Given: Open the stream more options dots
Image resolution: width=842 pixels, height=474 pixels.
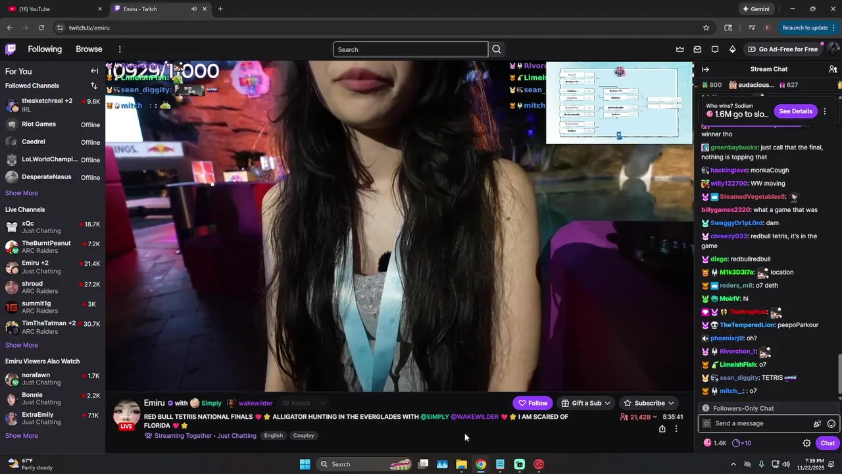Looking at the screenshot, I should click(x=676, y=429).
